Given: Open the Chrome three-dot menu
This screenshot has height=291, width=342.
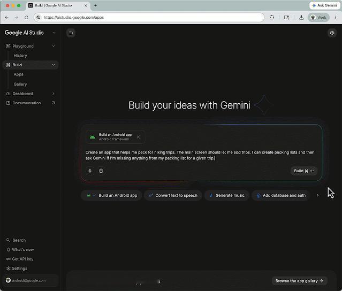Looking at the screenshot, I should (x=336, y=18).
